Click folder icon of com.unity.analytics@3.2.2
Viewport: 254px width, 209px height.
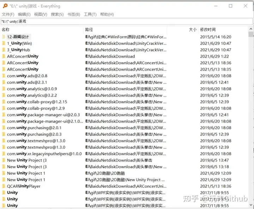point(4,95)
